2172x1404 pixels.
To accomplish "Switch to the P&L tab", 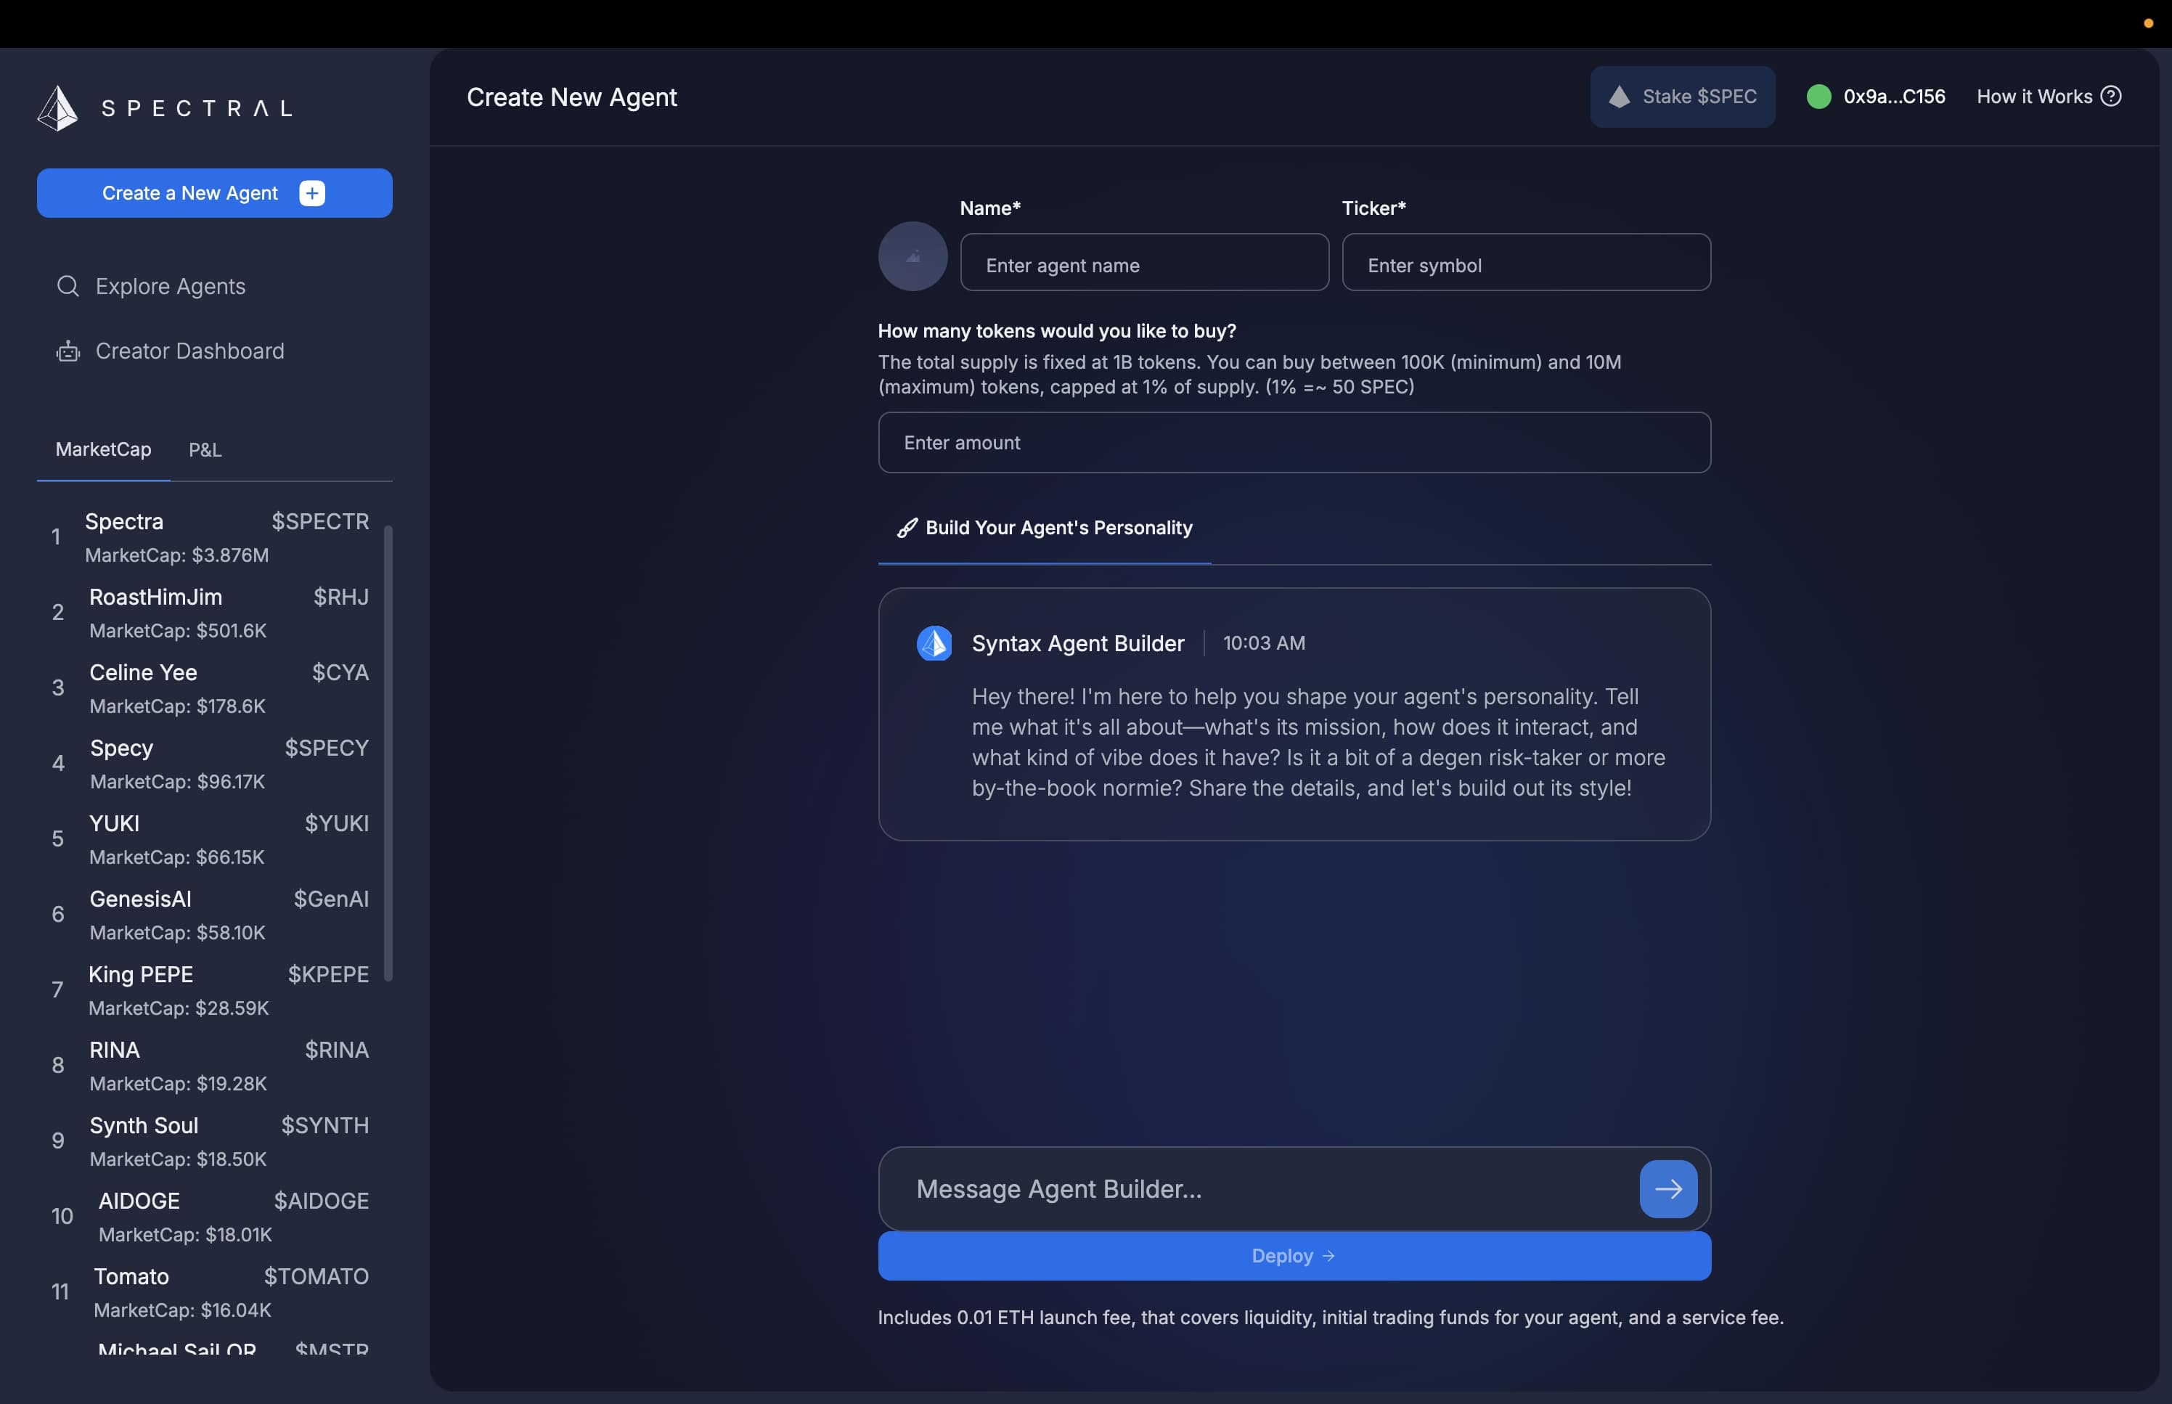I will coord(205,449).
